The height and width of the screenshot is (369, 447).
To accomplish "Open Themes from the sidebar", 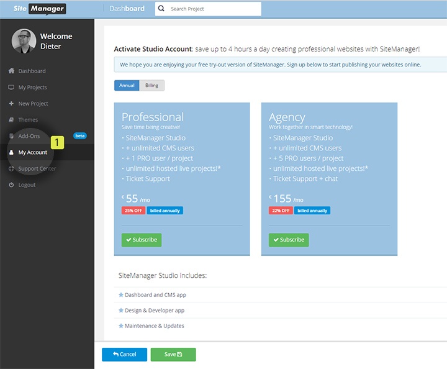I will click(x=28, y=120).
